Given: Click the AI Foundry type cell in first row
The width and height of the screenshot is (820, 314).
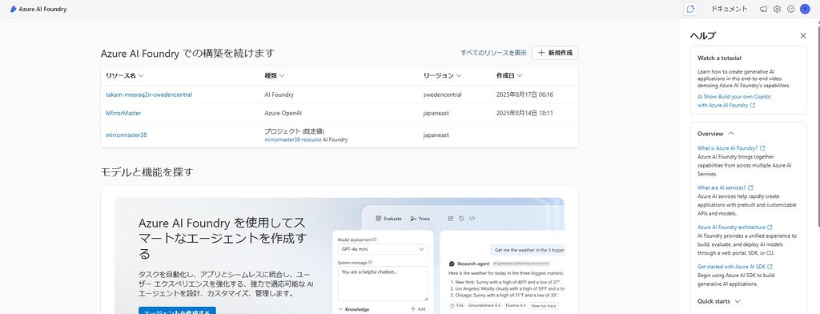Looking at the screenshot, I should coord(279,95).
